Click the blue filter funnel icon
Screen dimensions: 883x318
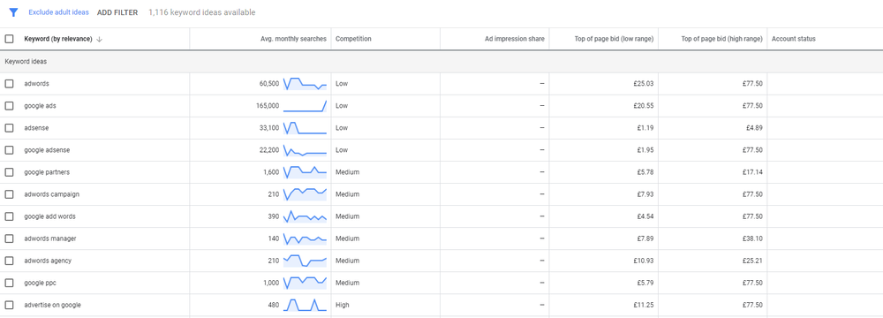[x=13, y=12]
